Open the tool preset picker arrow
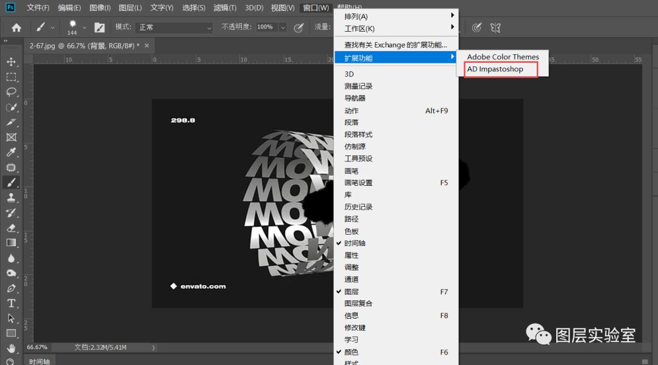The image size is (658, 365). coord(52,27)
